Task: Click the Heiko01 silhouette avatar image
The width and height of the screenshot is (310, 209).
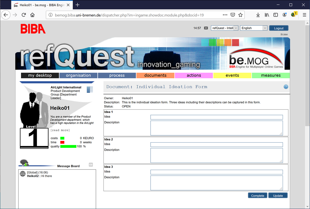Action: pyautogui.click(x=34, y=109)
